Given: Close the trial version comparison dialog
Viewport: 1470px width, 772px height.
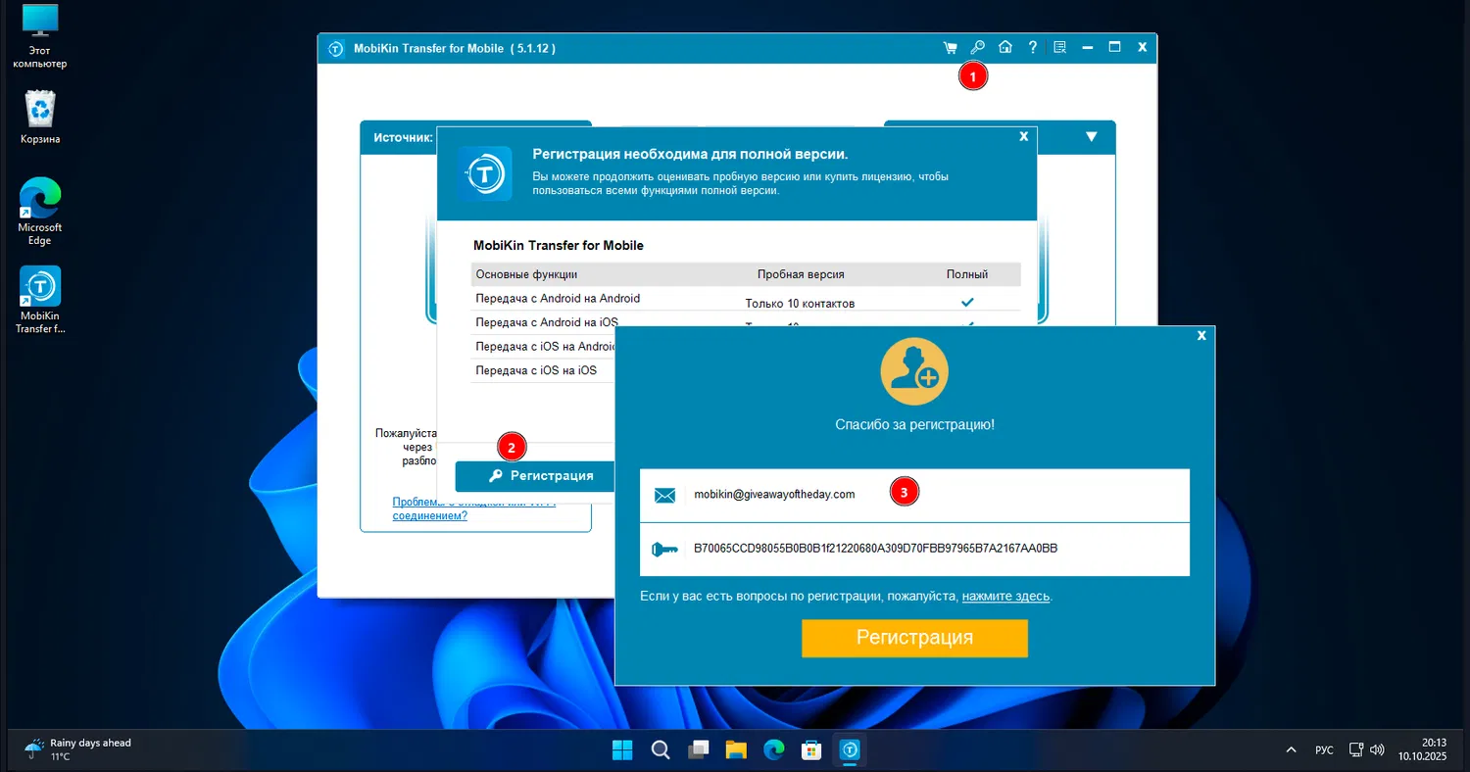Looking at the screenshot, I should coord(1023,136).
